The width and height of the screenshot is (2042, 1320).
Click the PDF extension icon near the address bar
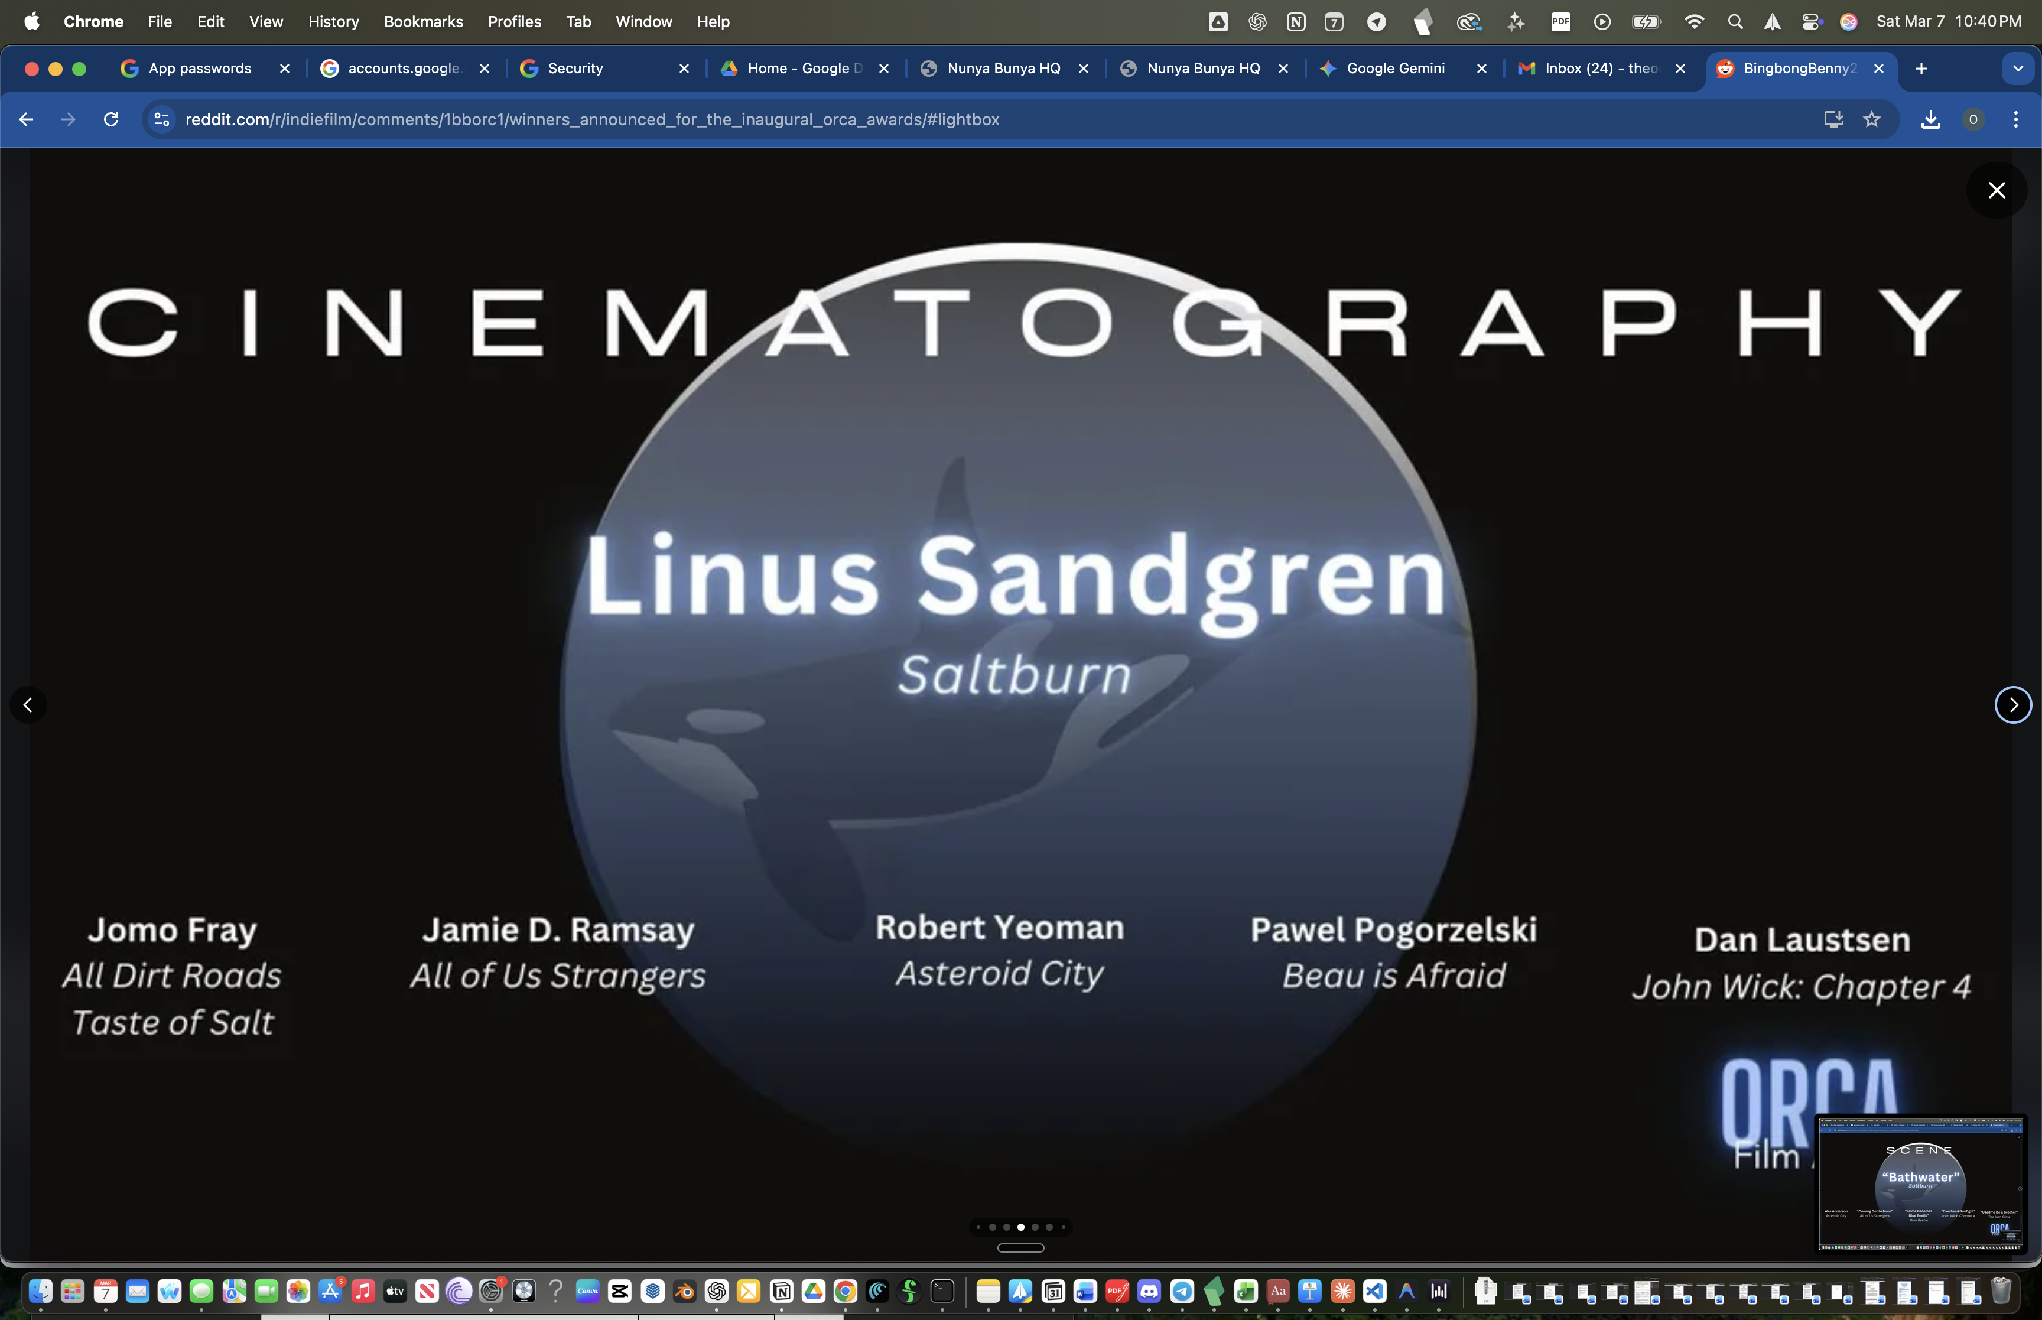click(1561, 21)
